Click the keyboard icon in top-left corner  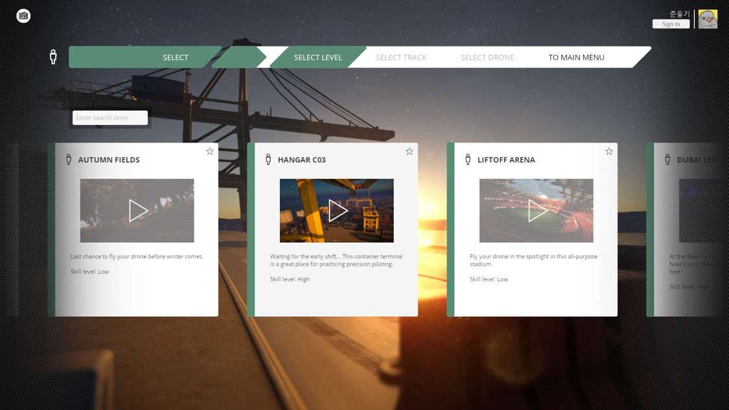(x=23, y=16)
